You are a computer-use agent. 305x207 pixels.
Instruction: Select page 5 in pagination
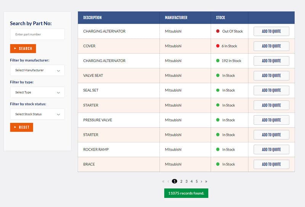[x=197, y=182]
